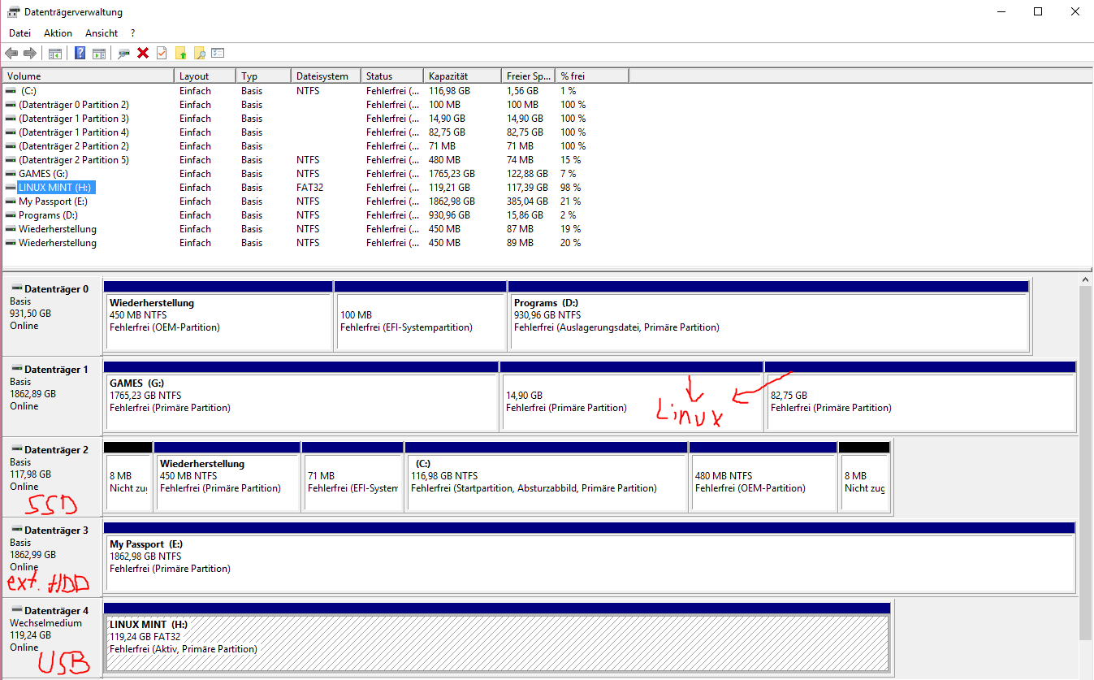Select the 100 MB EFI partition on Datenträger 0
1094x680 pixels.
click(x=420, y=316)
